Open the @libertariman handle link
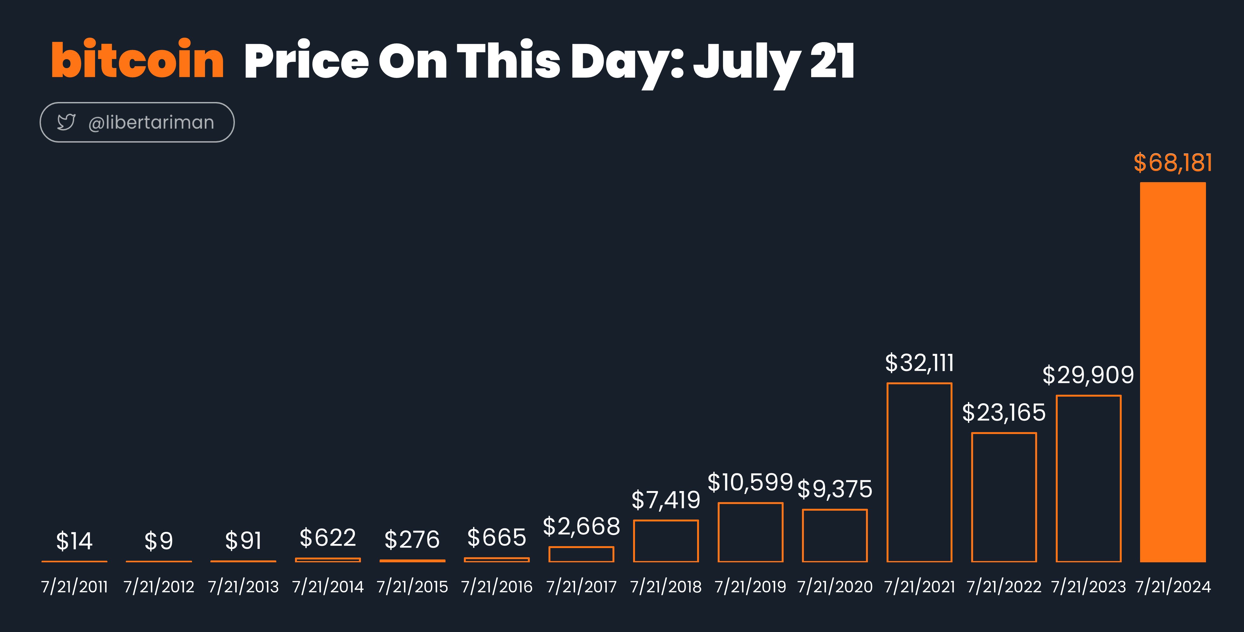Image resolution: width=1244 pixels, height=632 pixels. [151, 123]
